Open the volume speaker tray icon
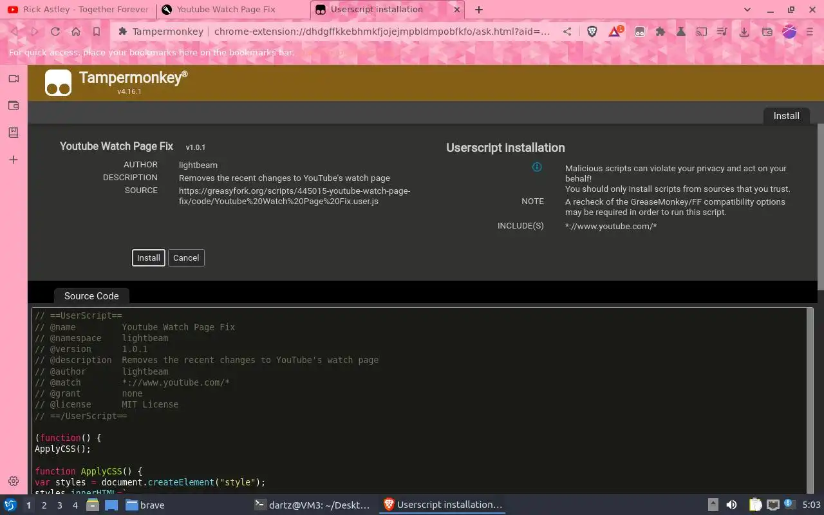The image size is (824, 515). tap(731, 505)
